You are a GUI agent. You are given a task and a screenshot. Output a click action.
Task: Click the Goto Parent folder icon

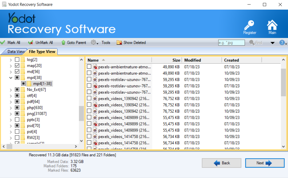[x=64, y=42]
